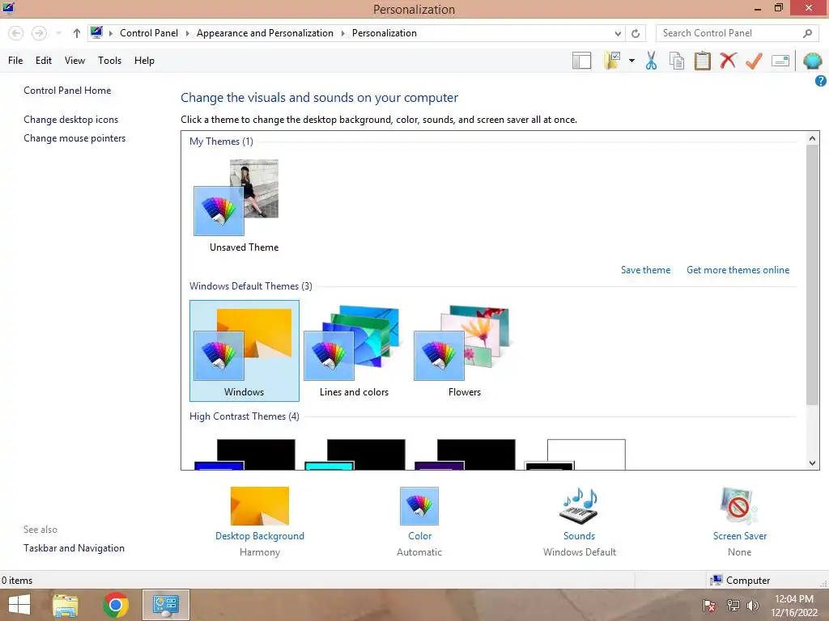Expand arrow after Control Panel breadcrumb
829x621 pixels.
tap(187, 33)
